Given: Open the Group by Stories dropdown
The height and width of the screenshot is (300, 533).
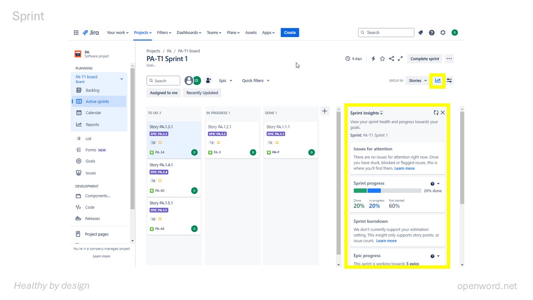Looking at the screenshot, I should tap(418, 80).
